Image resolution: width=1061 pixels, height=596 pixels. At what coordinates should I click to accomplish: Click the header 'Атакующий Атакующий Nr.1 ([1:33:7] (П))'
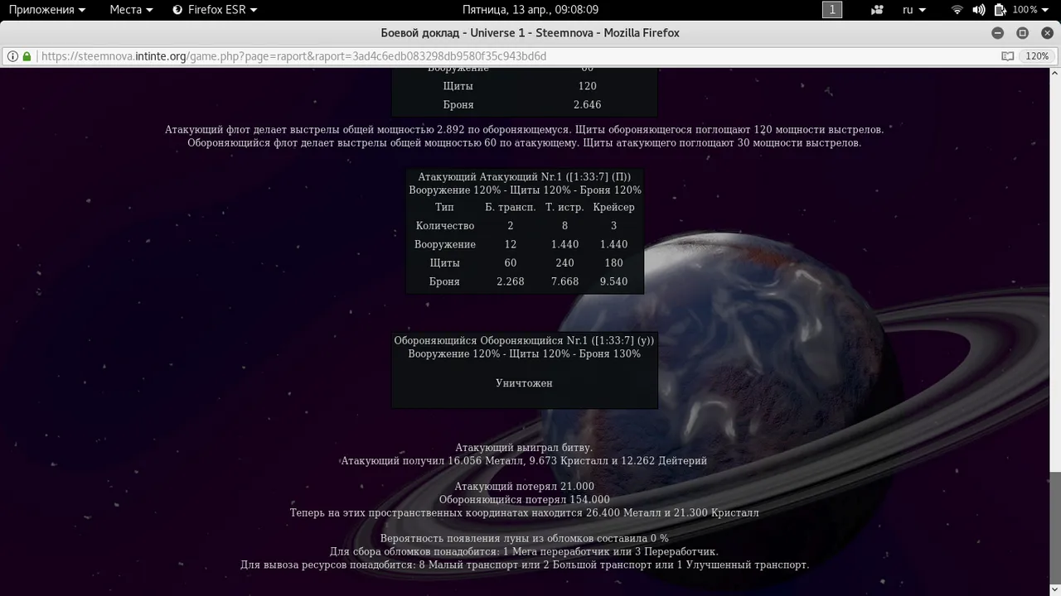pos(524,177)
